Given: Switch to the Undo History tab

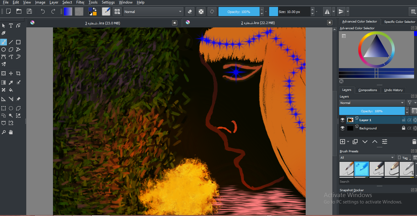Looking at the screenshot, I should point(393,90).
